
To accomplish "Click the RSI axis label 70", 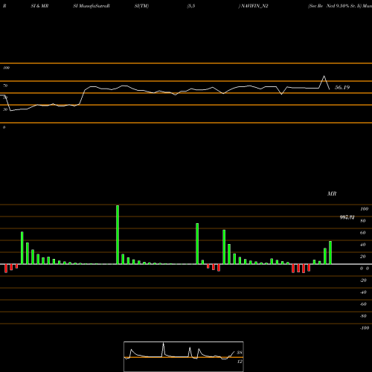I will point(5,86).
